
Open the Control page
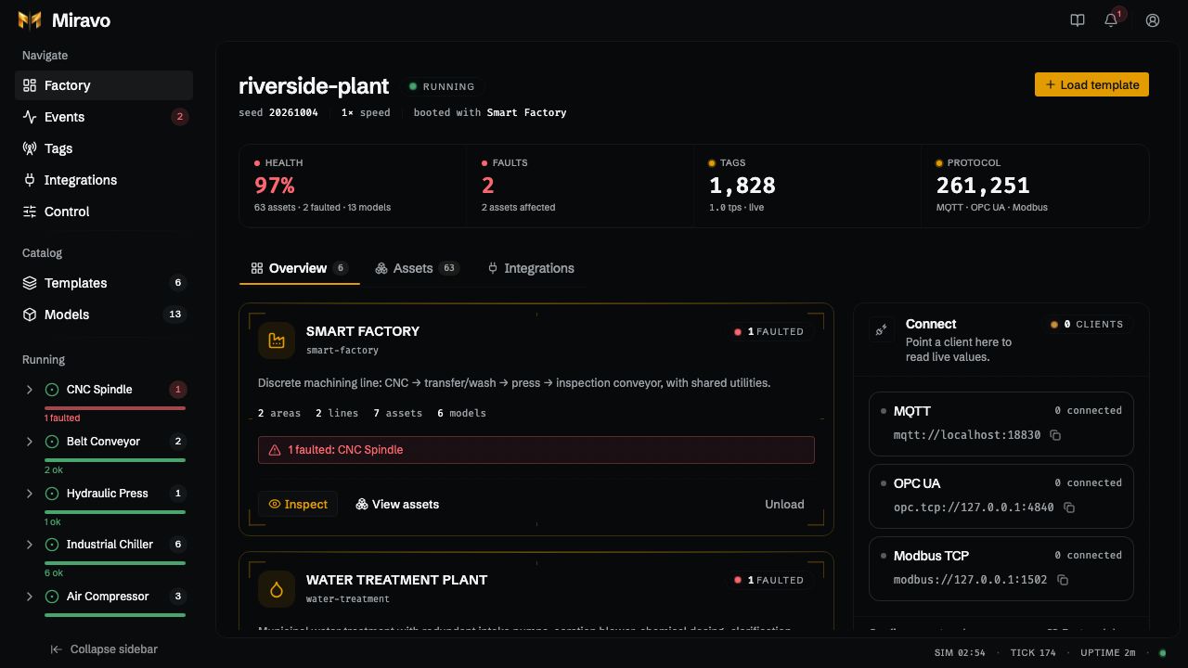tap(104, 212)
